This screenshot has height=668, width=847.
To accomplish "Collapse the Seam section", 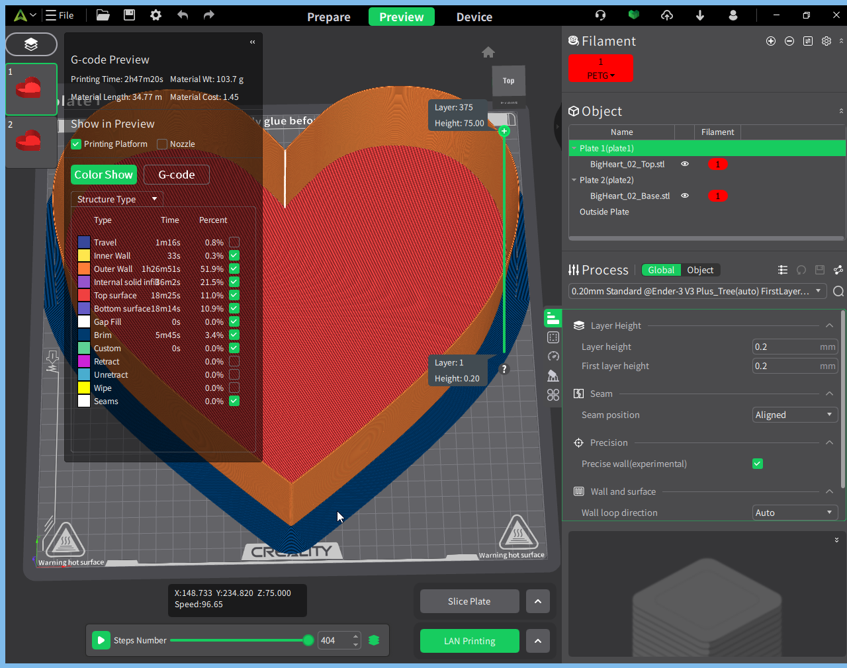I will pos(829,394).
